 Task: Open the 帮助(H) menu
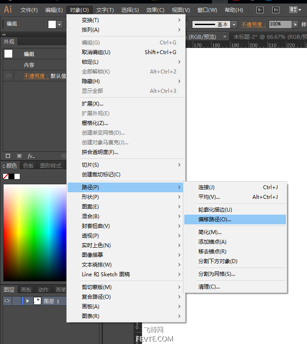[234, 10]
